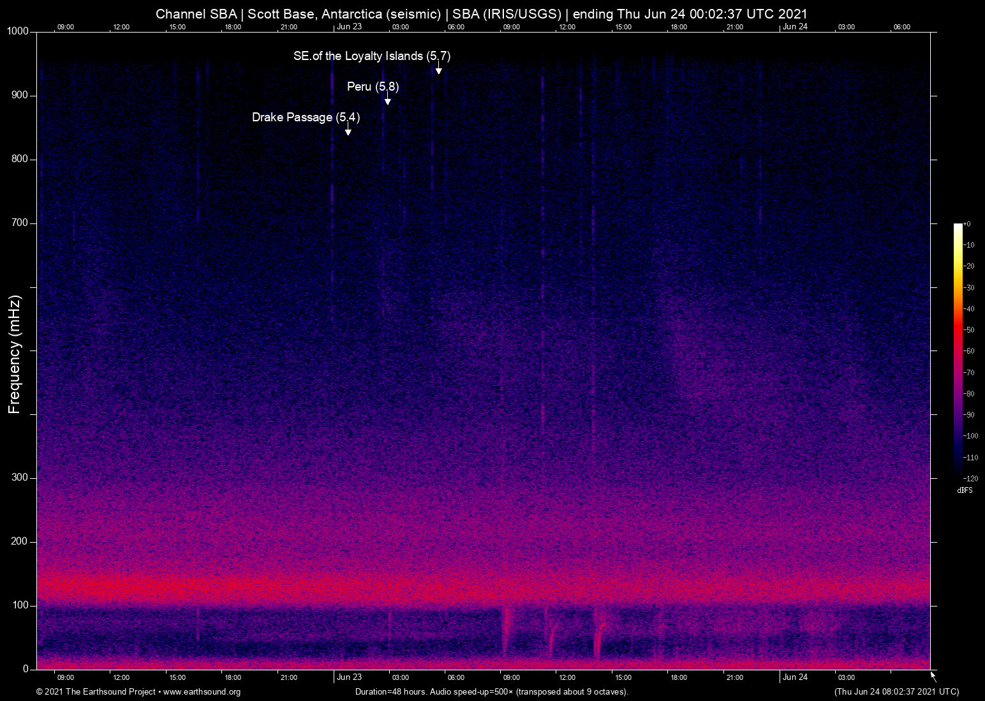Click the 'Frequency (mHz)' axis title
Image resolution: width=985 pixels, height=701 pixels.
coord(15,354)
